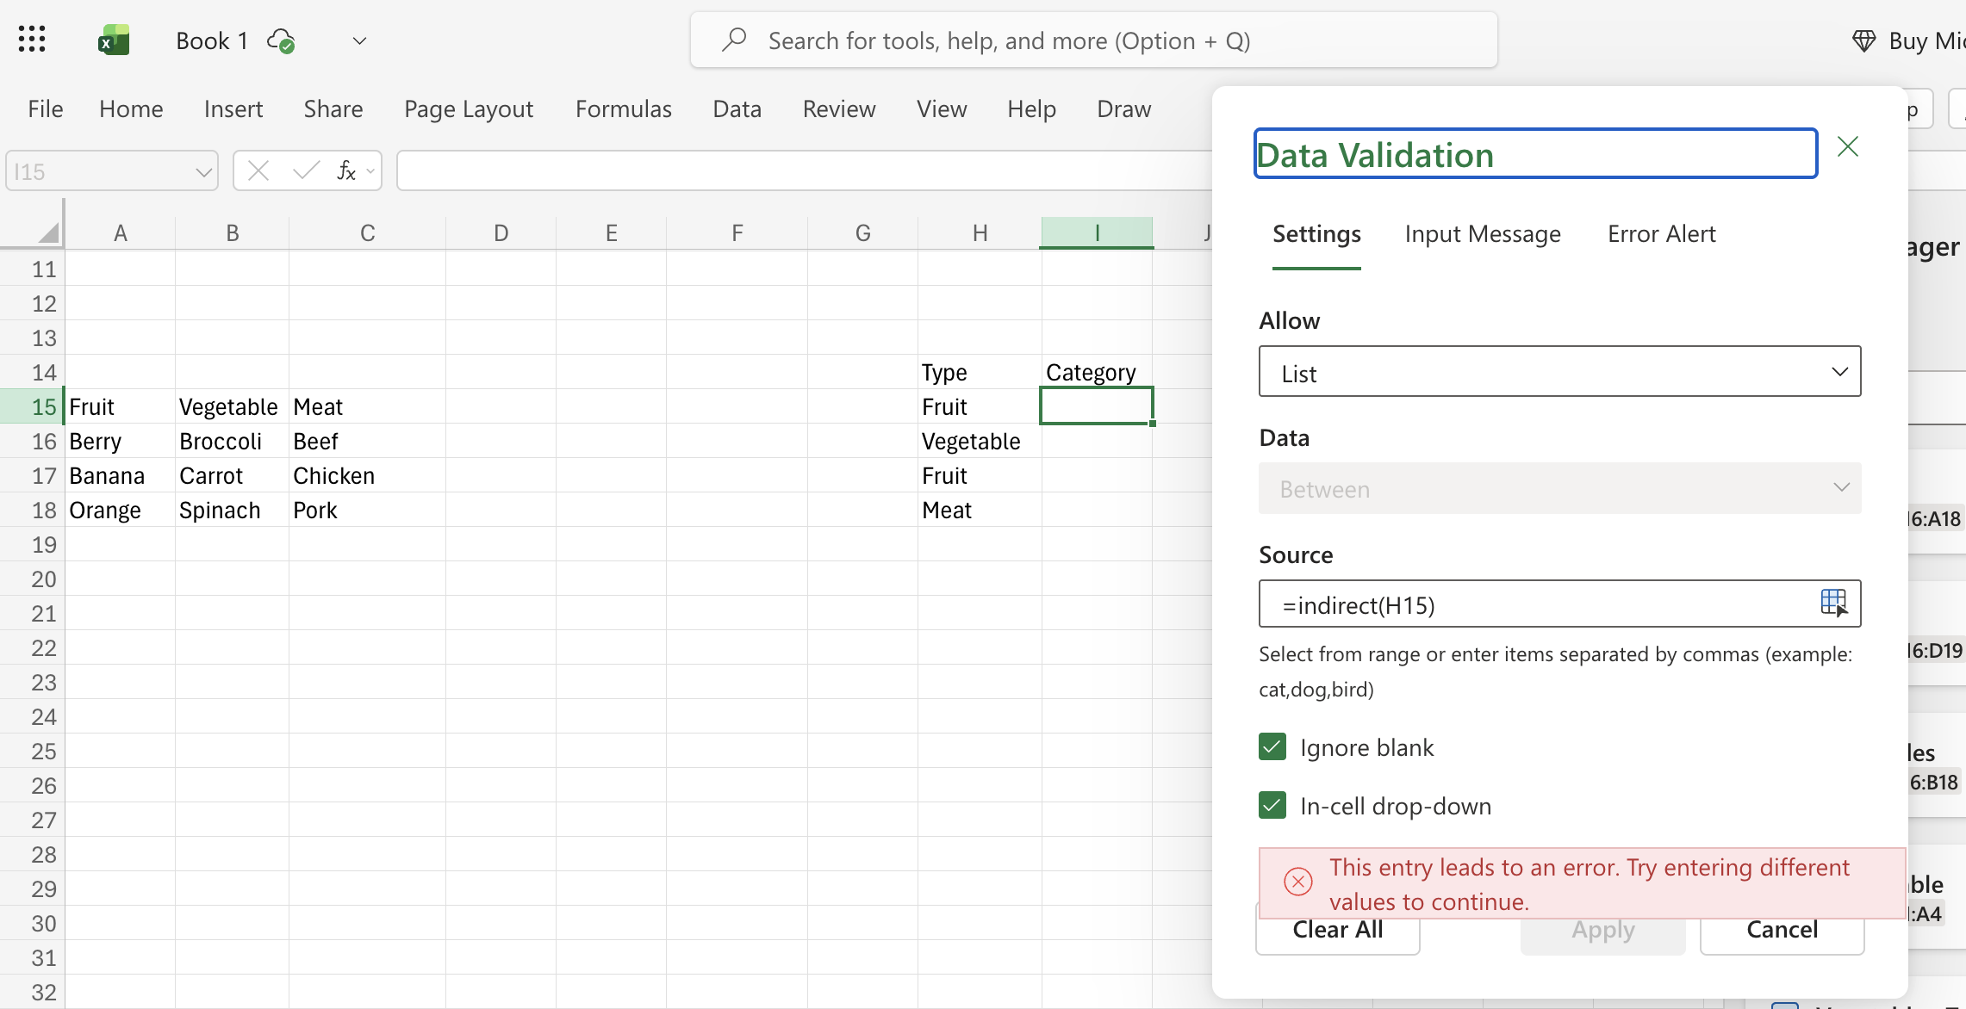
Task: Click the range selector icon in Source
Action: (1833, 603)
